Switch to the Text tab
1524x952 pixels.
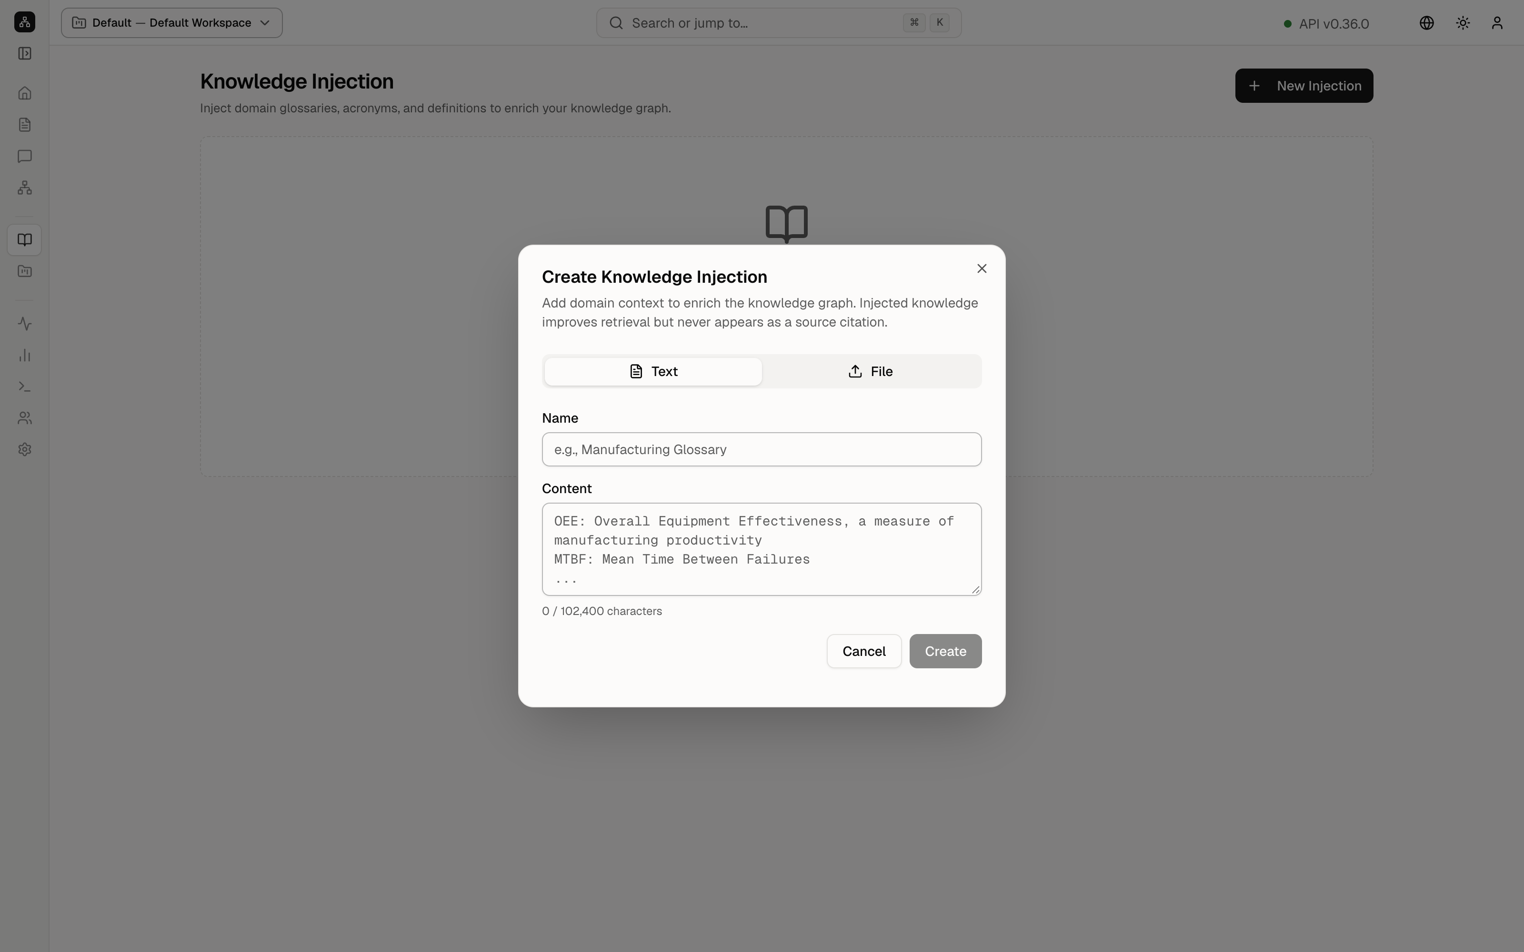pyautogui.click(x=653, y=371)
